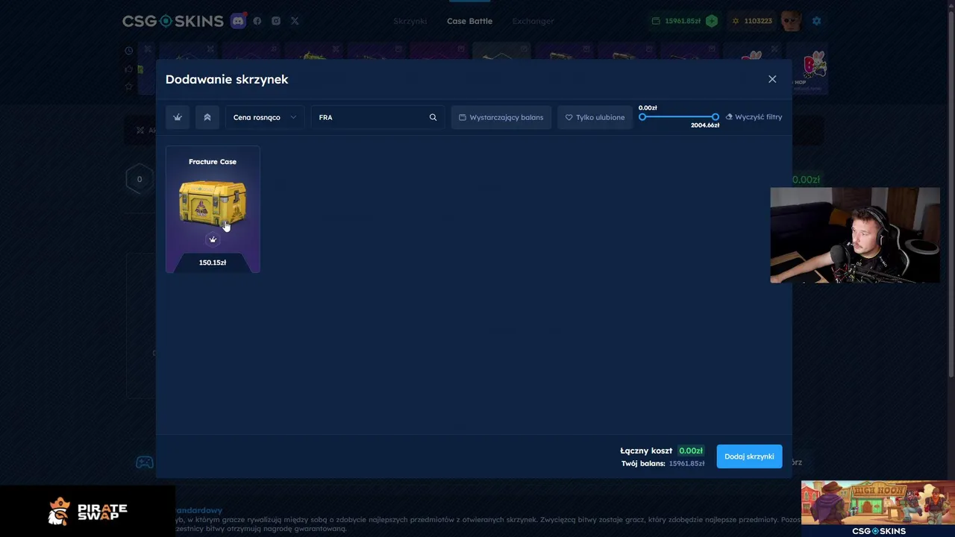Viewport: 955px width, 537px height.
Task: Click the Pirate Swap logo
Action: (x=87, y=512)
